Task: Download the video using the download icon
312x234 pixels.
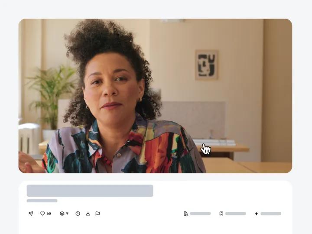Action: tap(88, 214)
